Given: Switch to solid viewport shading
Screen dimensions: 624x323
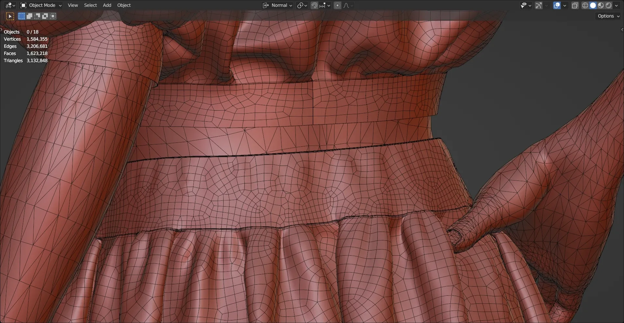Looking at the screenshot, I should click(x=593, y=5).
